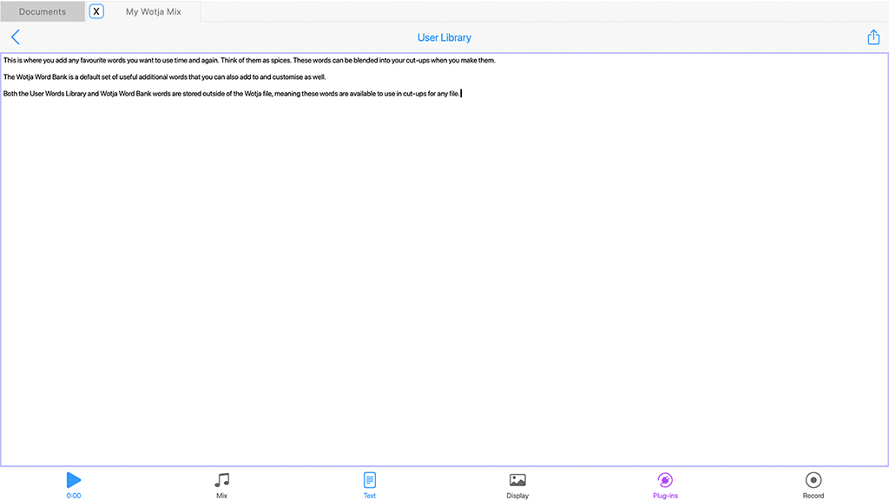Viewport: 889px width, 500px height.
Task: Open the Display picture icon
Action: pyautogui.click(x=517, y=480)
